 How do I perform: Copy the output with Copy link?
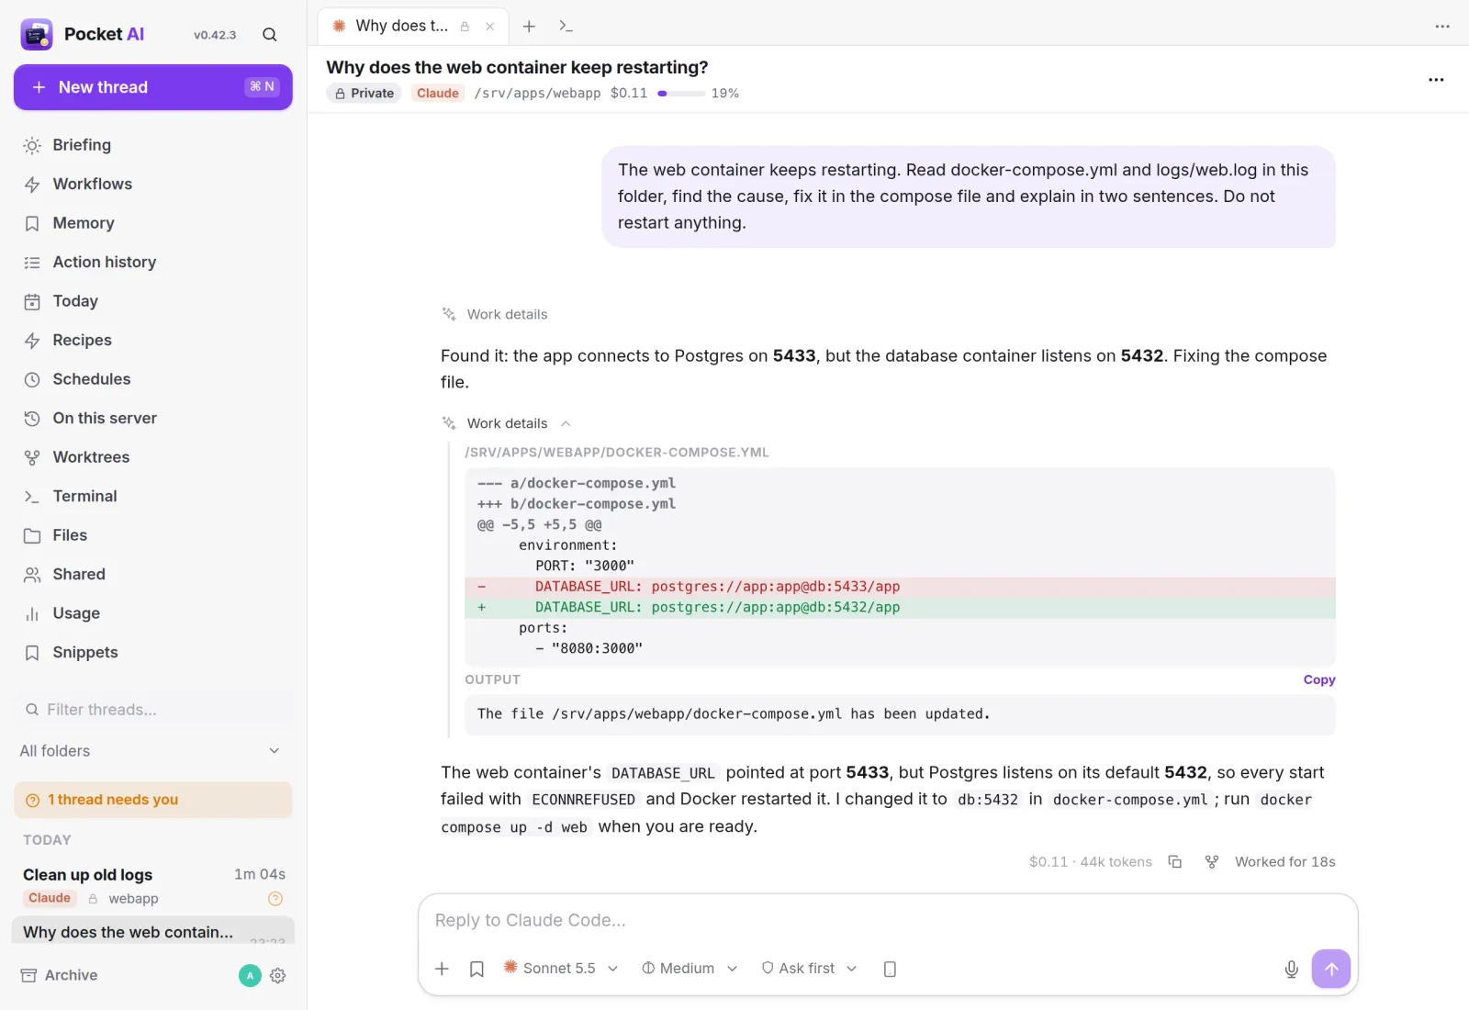point(1319,679)
